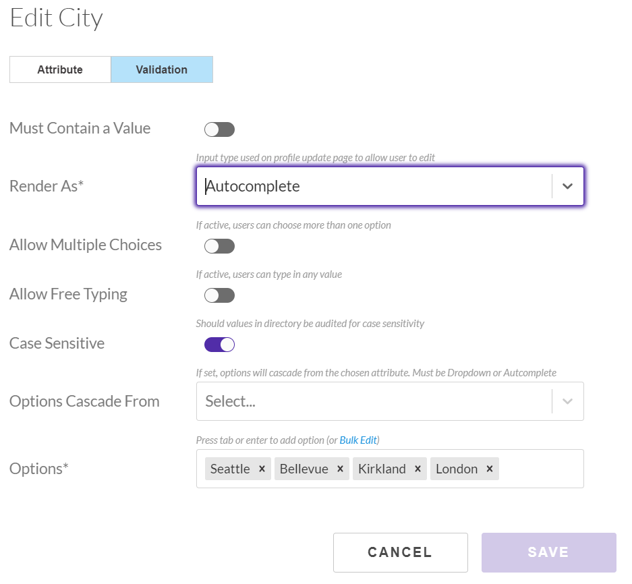Toggle Must Contain a Value switch
The height and width of the screenshot is (584, 632).
219,129
